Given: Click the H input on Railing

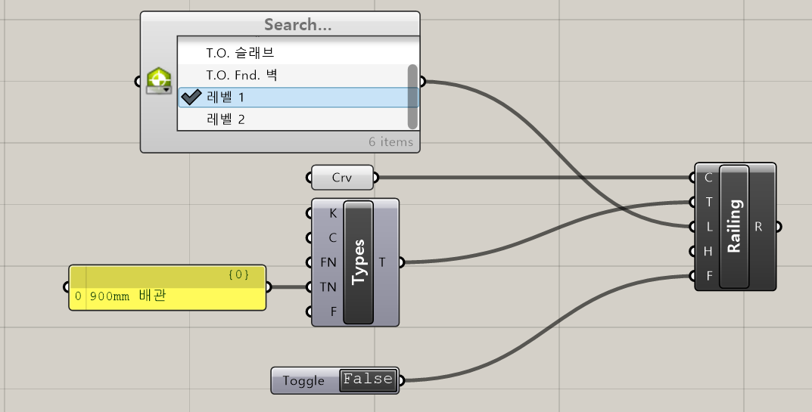Looking at the screenshot, I should point(708,251).
